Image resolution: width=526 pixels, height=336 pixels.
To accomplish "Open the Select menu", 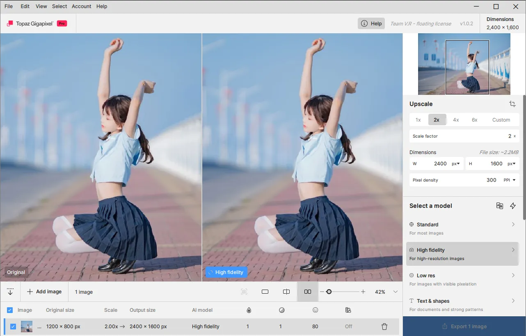I will pyautogui.click(x=59, y=6).
